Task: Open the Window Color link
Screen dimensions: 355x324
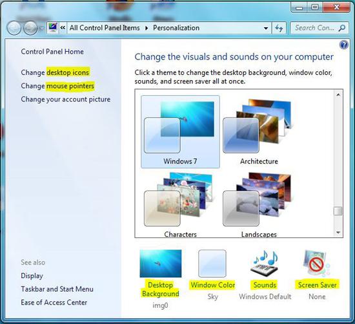Action: (x=213, y=285)
